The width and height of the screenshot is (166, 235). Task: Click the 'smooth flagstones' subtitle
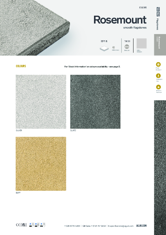pyautogui.click(x=135, y=27)
